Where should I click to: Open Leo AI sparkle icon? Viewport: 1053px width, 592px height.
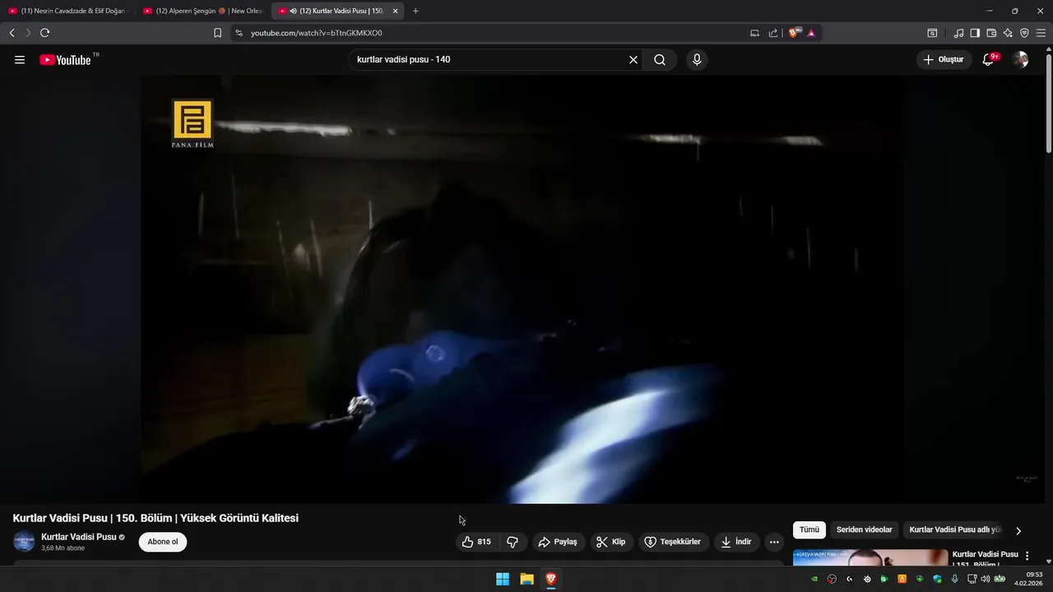click(1008, 33)
